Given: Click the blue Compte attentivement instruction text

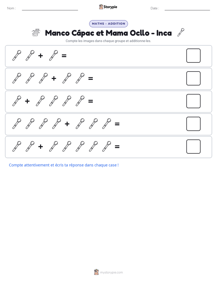Looking at the screenshot, I should (64, 165).
